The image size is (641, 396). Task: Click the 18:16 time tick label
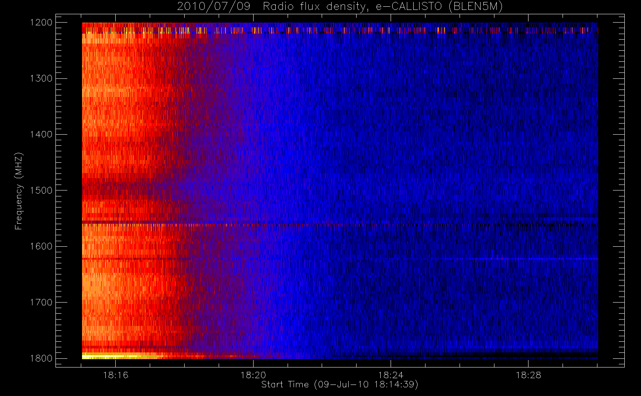pyautogui.click(x=116, y=375)
